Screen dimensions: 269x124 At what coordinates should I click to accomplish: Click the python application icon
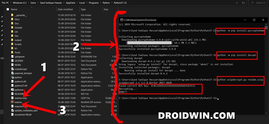pyautogui.click(x=12, y=77)
